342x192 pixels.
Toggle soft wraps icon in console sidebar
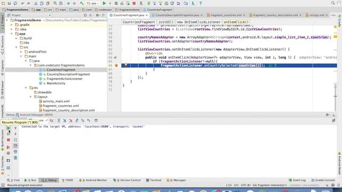click(x=15, y=140)
